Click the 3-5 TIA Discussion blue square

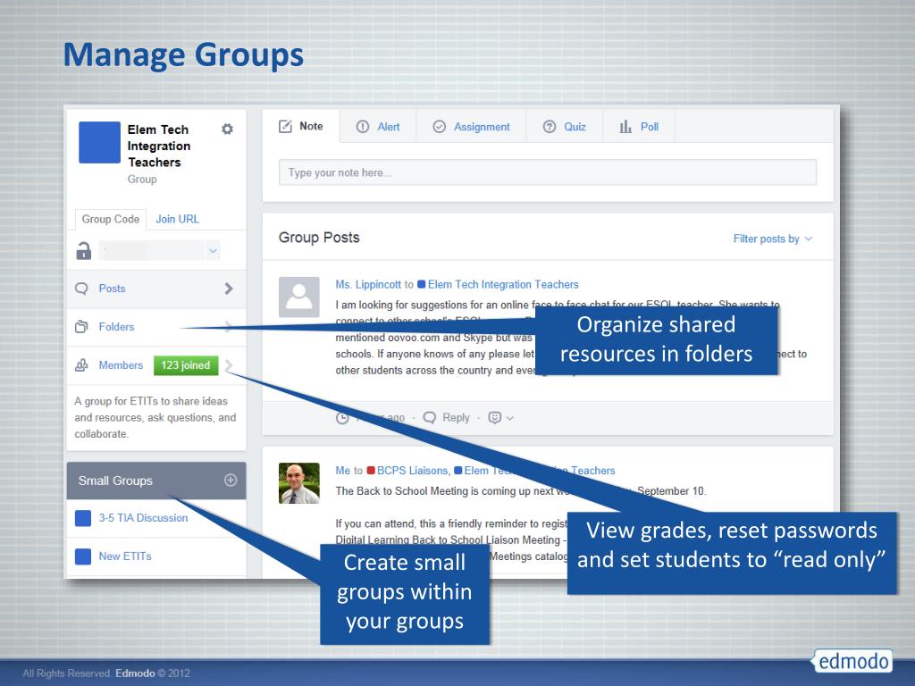pyautogui.click(x=83, y=518)
